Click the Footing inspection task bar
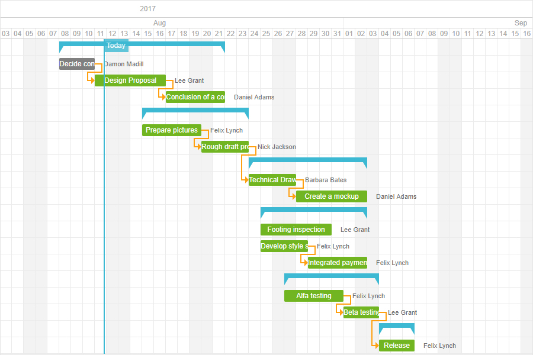The image size is (533, 355). (296, 230)
